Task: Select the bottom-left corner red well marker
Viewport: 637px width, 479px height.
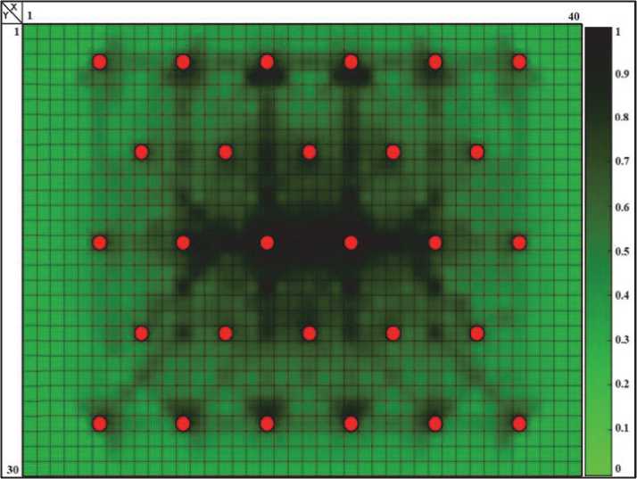Action: click(100, 424)
